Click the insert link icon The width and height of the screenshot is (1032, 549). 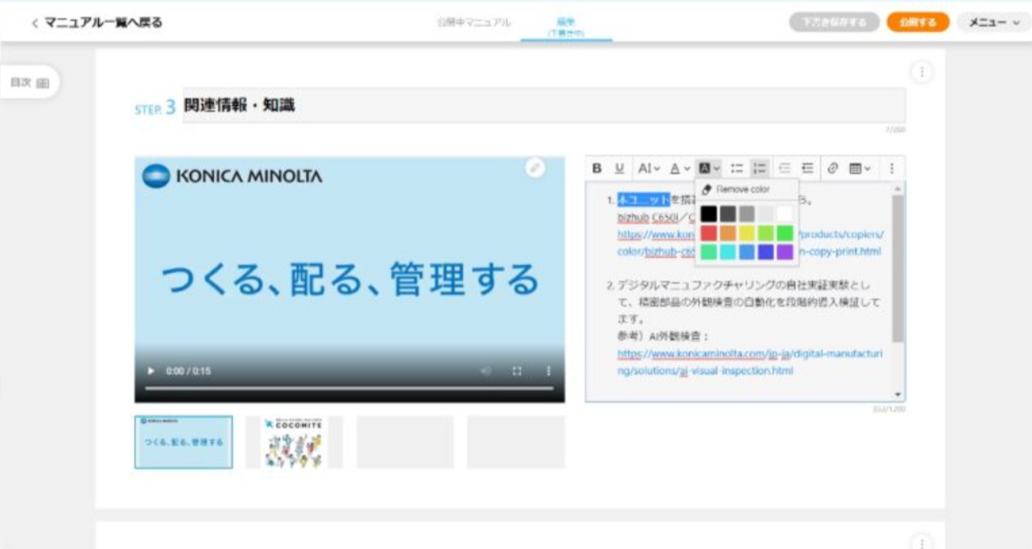click(833, 168)
